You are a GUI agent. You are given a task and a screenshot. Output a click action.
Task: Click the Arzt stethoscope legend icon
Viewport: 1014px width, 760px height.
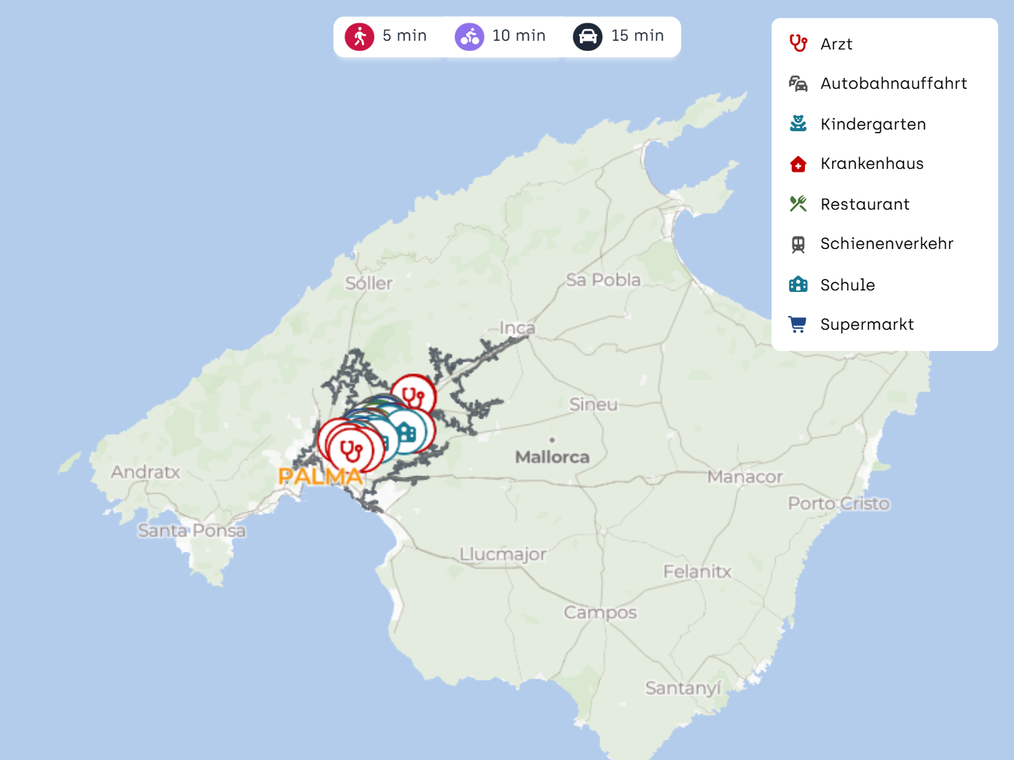coord(798,44)
